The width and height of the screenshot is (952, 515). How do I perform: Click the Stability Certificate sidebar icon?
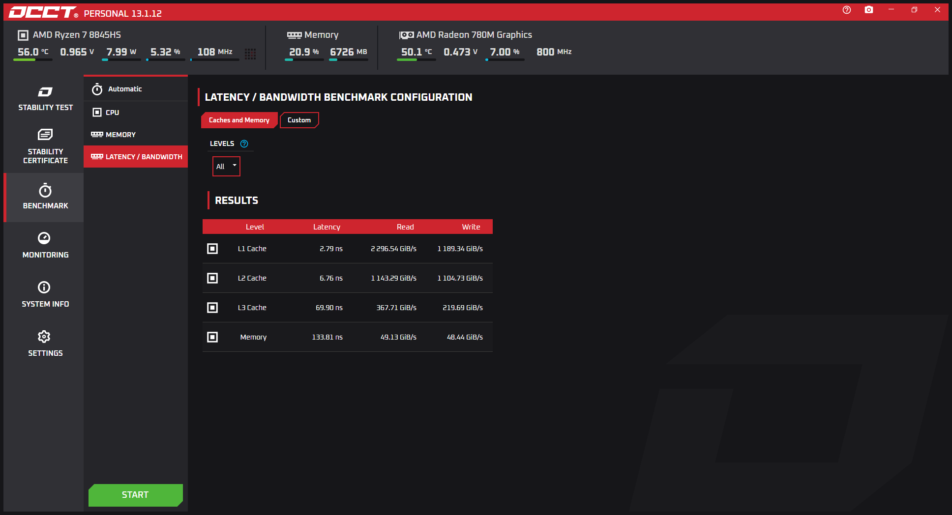tap(45, 134)
